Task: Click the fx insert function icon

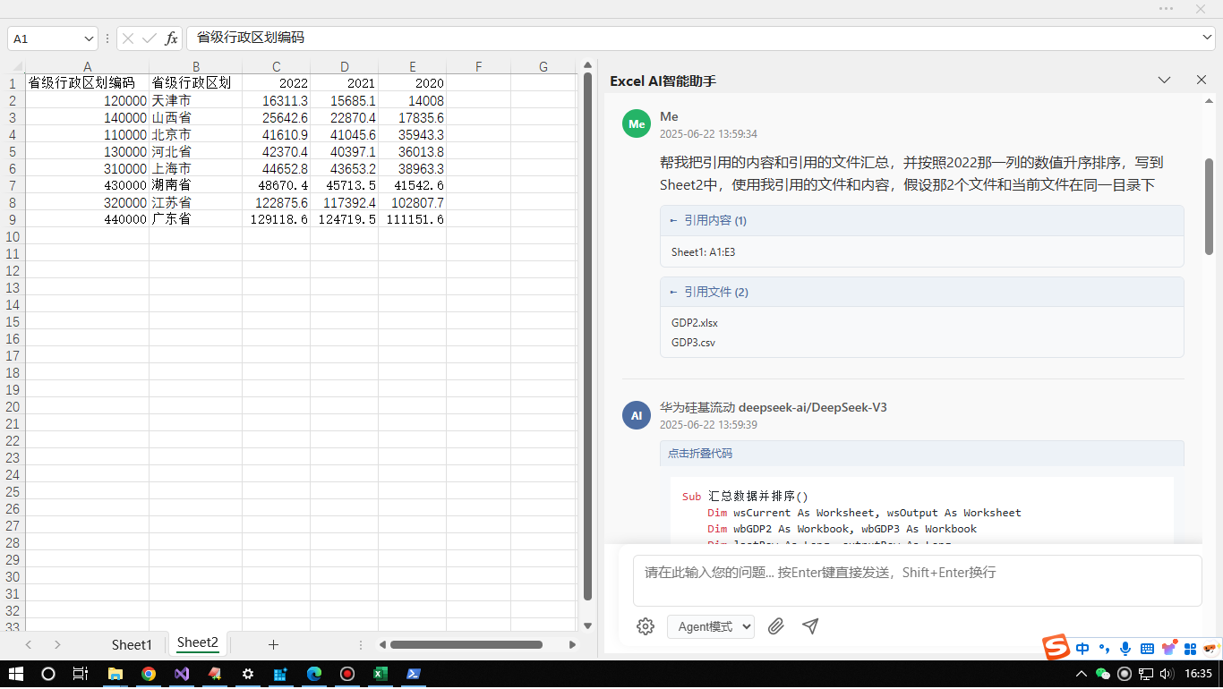Action: [x=171, y=38]
